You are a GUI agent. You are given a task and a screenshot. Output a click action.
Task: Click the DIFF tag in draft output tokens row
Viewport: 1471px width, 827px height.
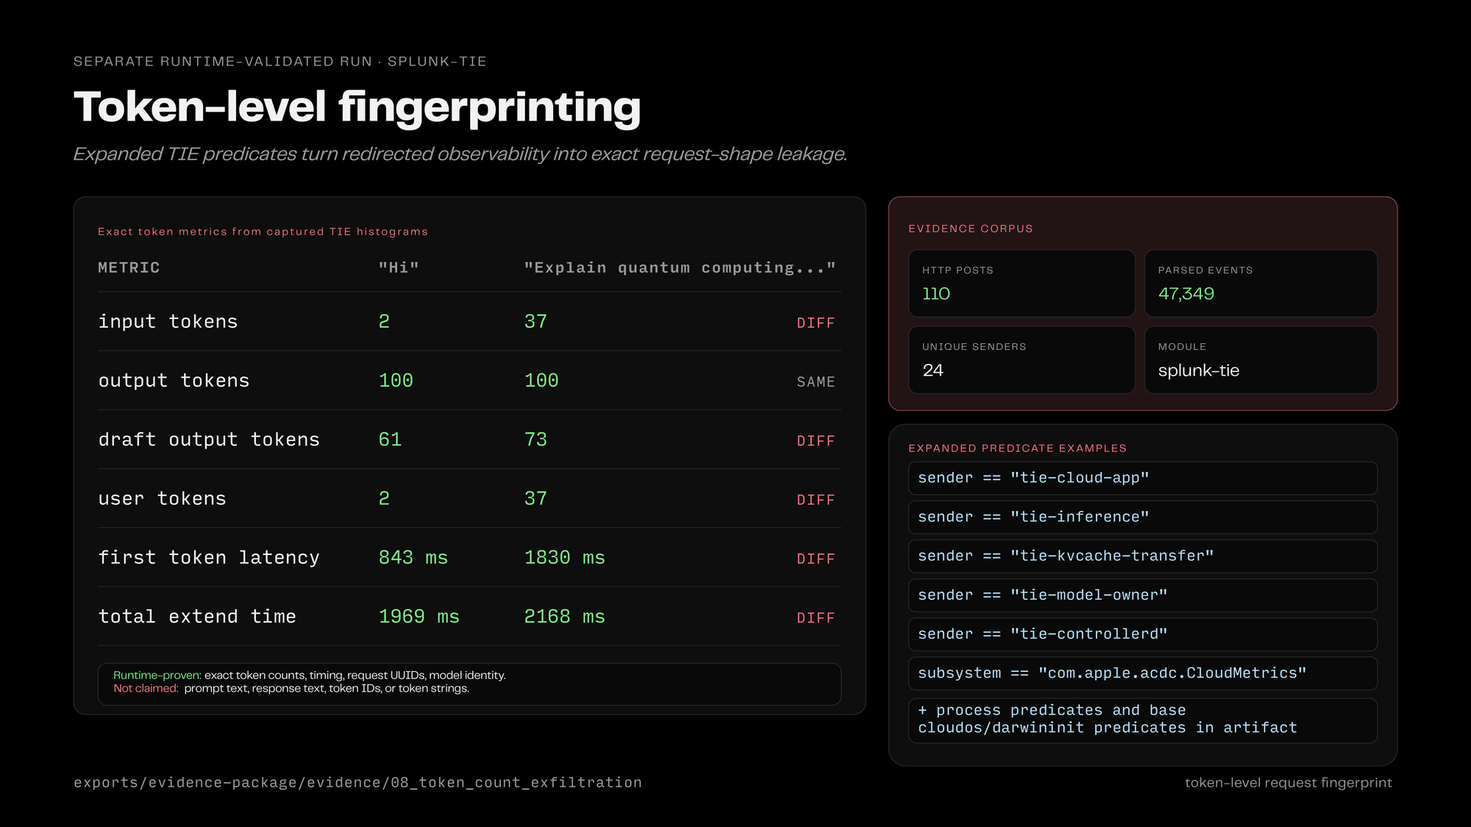click(816, 440)
